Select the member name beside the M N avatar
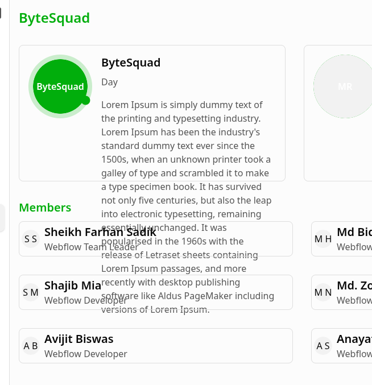 354,285
